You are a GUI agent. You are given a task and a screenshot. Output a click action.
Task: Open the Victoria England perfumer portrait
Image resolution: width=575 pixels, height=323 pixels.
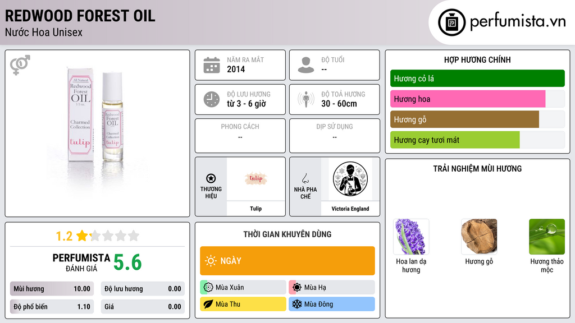(x=350, y=179)
